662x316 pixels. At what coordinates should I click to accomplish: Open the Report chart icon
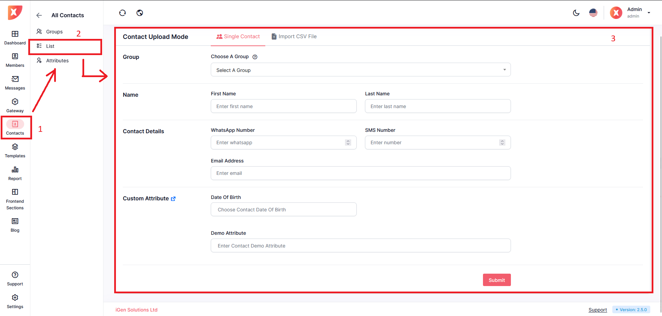(x=15, y=170)
